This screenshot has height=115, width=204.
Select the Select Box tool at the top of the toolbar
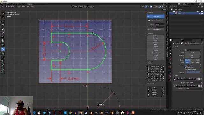click(x=3, y=13)
